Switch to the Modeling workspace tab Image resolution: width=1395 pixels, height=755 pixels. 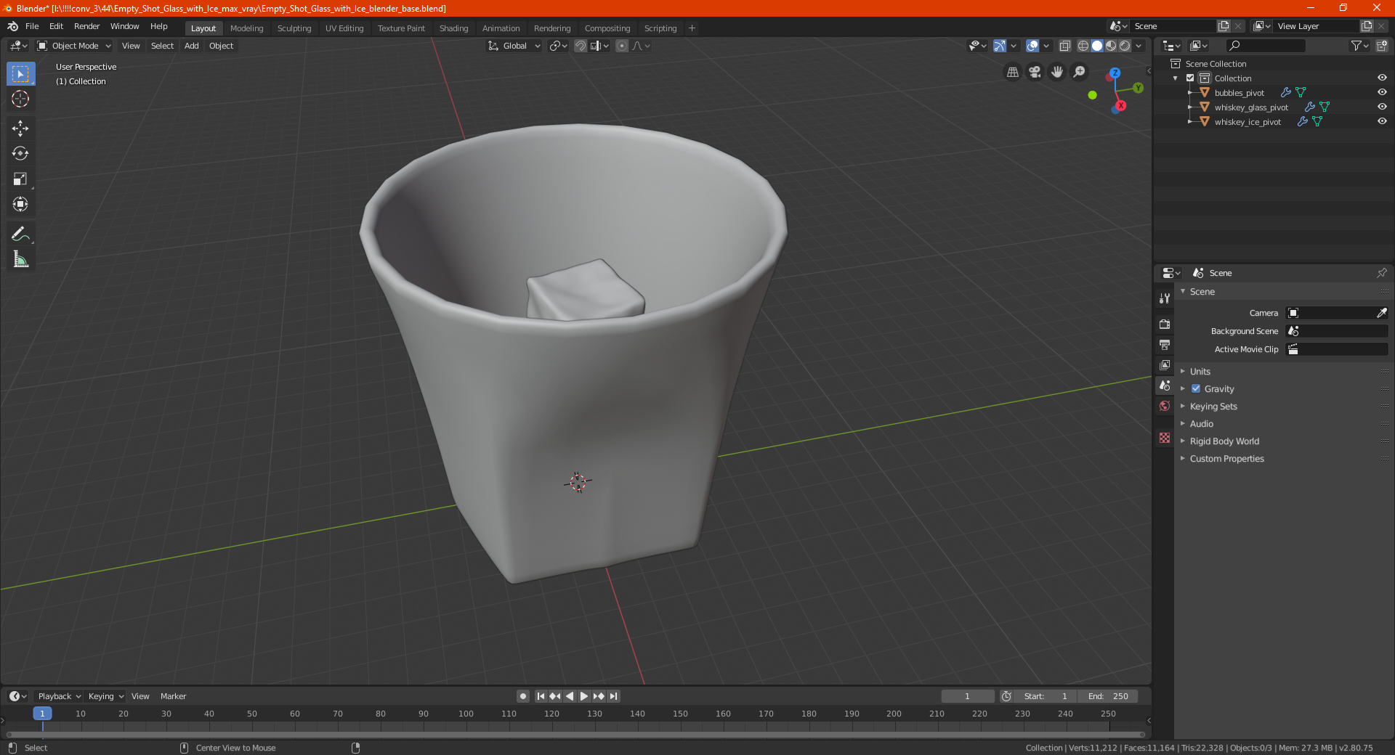pos(246,28)
